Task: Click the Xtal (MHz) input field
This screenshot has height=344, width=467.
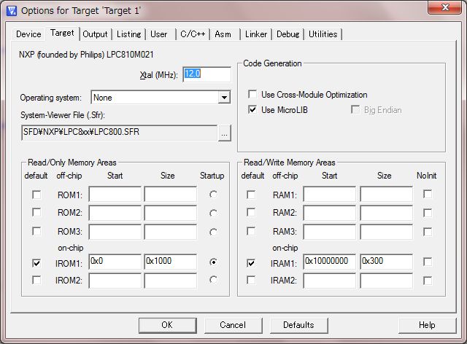Action: [207, 74]
